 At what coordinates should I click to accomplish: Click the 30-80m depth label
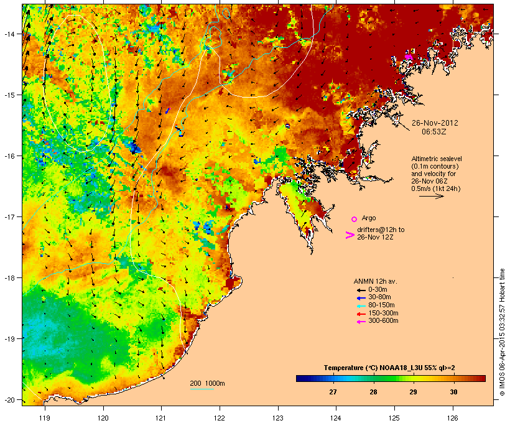coord(379,297)
